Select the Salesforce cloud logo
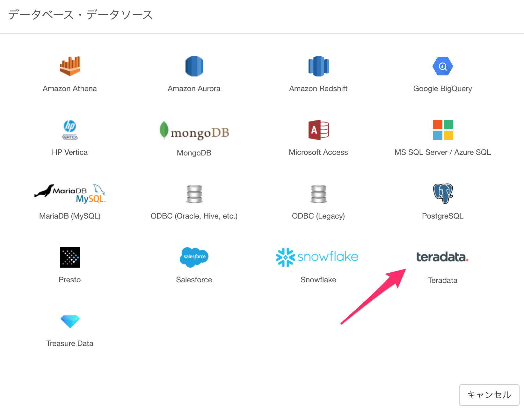524x411 pixels. 194,257
